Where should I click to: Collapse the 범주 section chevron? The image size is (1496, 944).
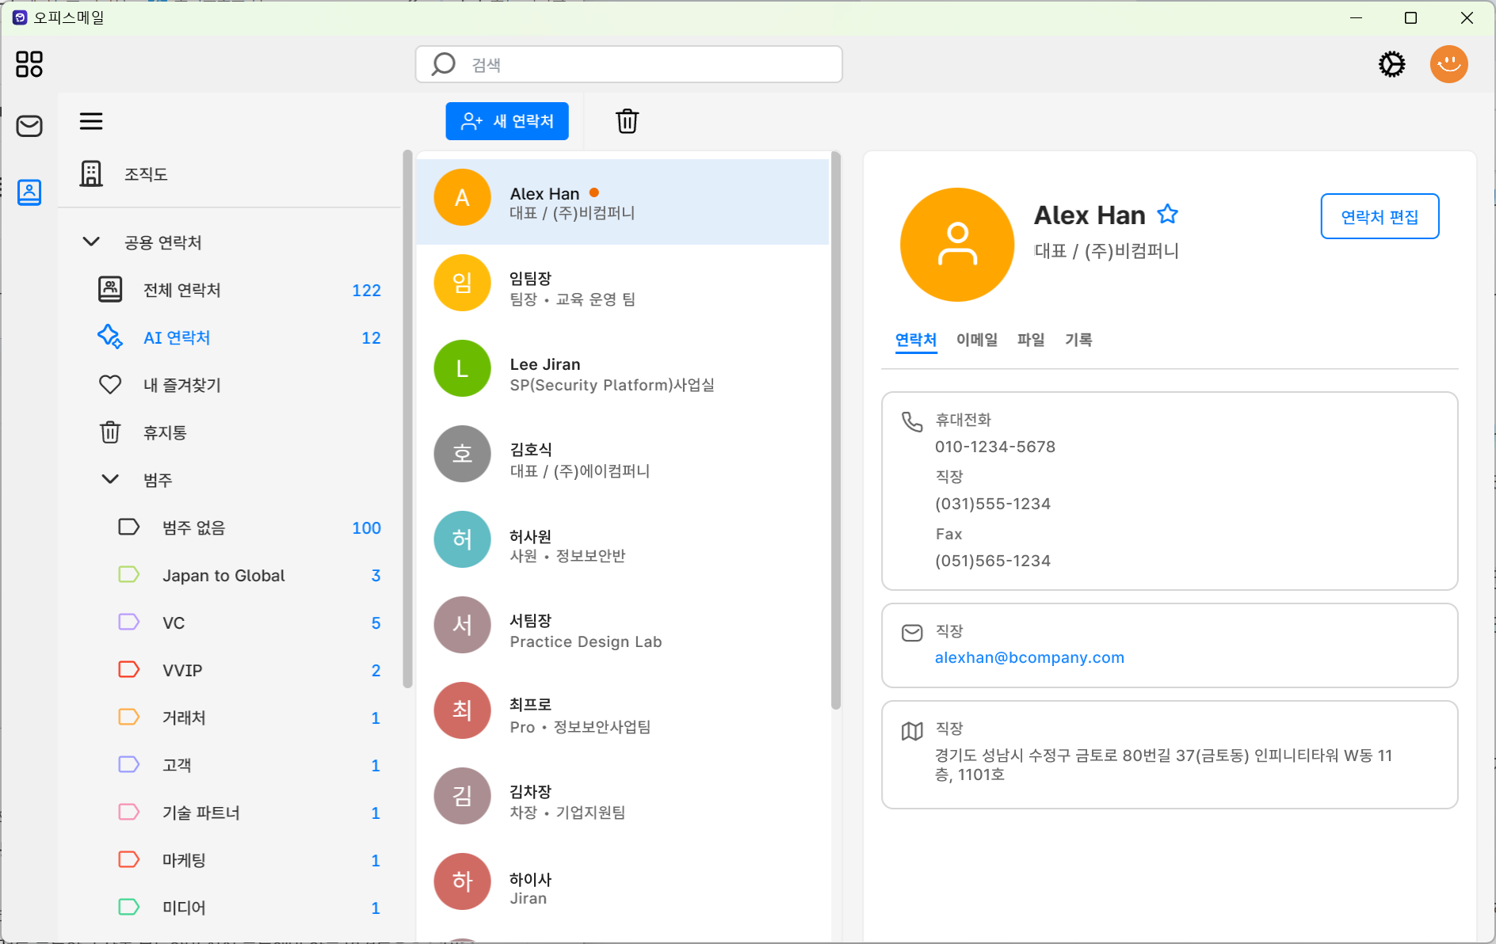click(x=110, y=479)
